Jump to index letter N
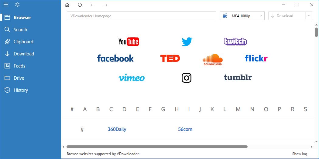The width and height of the screenshot is (319, 159). pos(252,109)
